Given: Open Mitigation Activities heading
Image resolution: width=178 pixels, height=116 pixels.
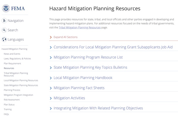Looking at the screenshot, I should click(69, 98).
